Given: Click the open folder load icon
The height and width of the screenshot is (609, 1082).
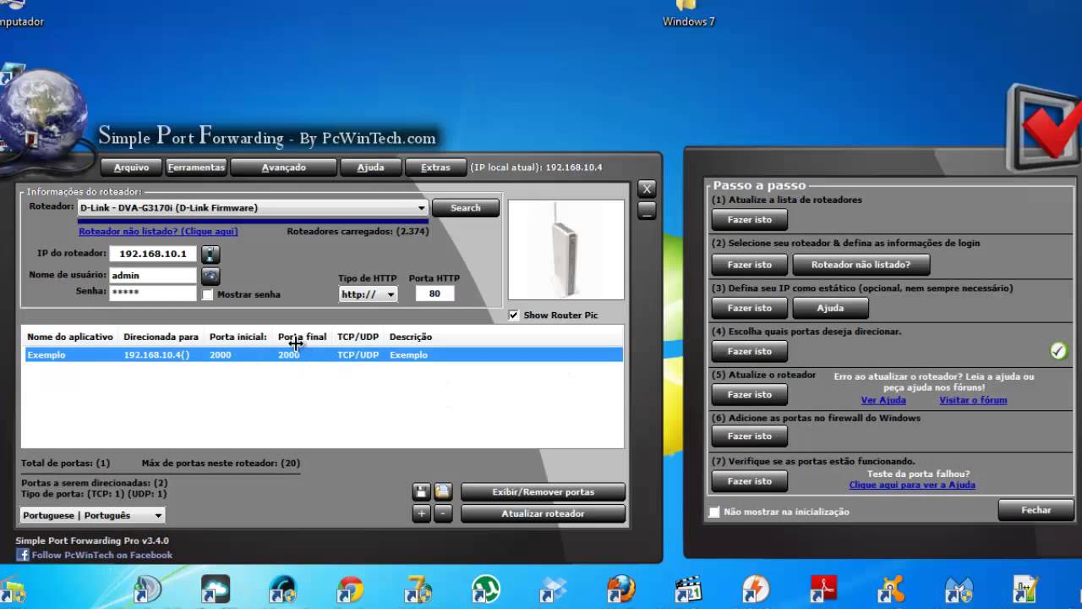Looking at the screenshot, I should click(x=443, y=491).
